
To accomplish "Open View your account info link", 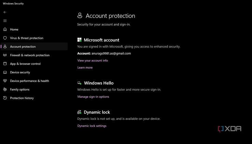I will (93, 60).
